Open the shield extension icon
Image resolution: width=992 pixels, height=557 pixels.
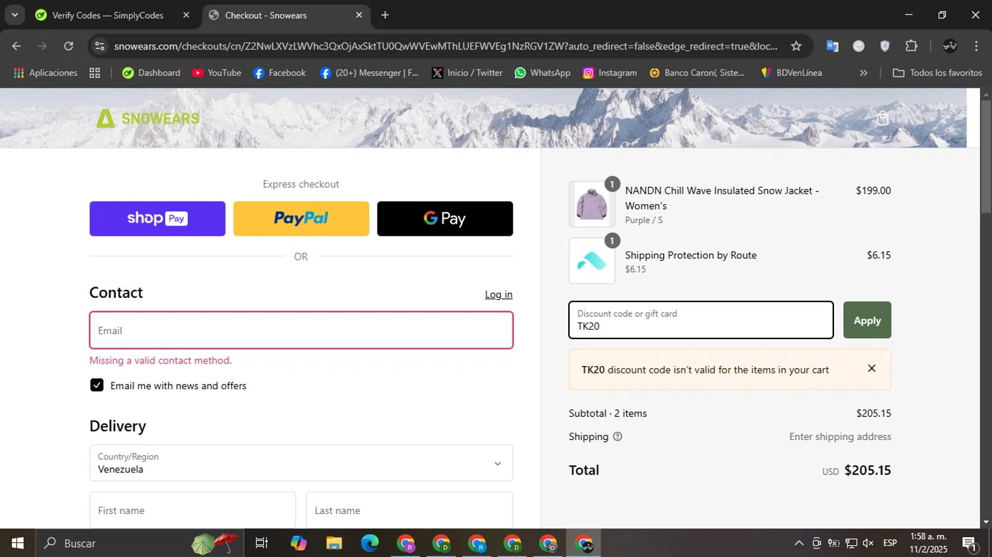(885, 46)
